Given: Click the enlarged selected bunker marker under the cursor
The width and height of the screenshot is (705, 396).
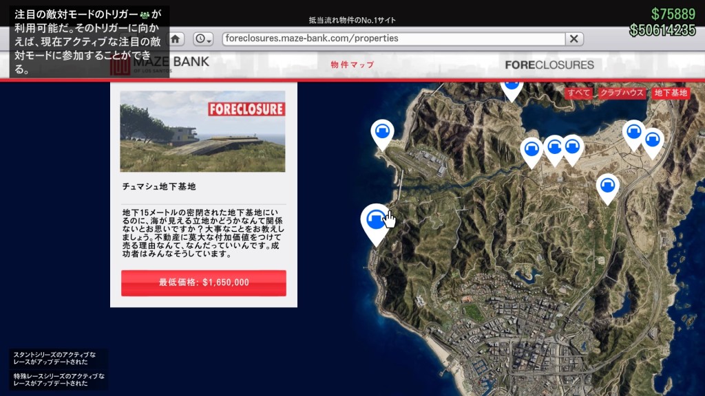Looking at the screenshot, I should pos(375,221).
